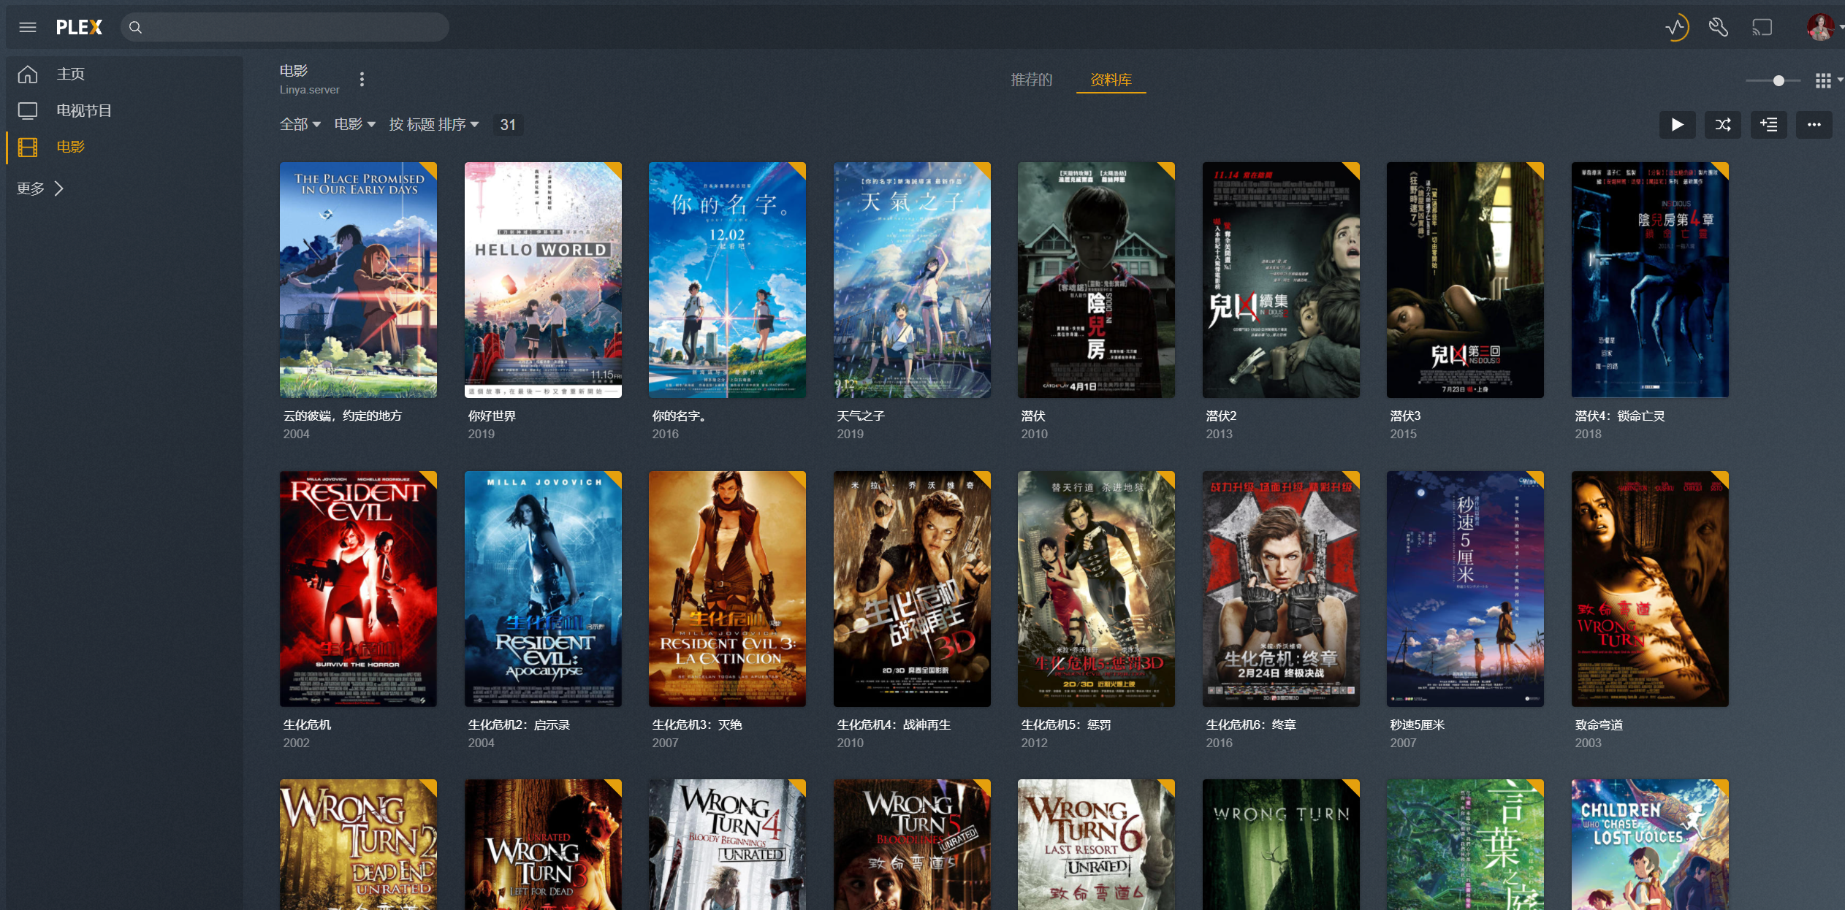This screenshot has width=1845, height=910.
Task: Open 生化危机4：战神再生 poster
Action: pyautogui.click(x=912, y=589)
